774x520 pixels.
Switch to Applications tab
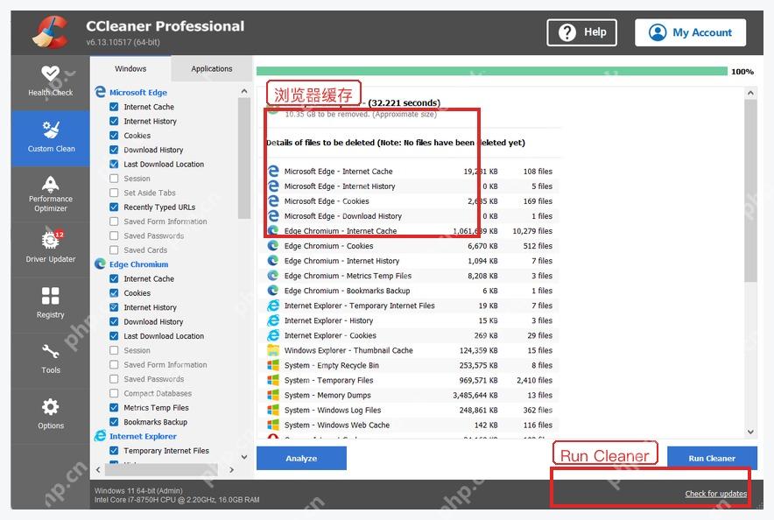tap(211, 68)
